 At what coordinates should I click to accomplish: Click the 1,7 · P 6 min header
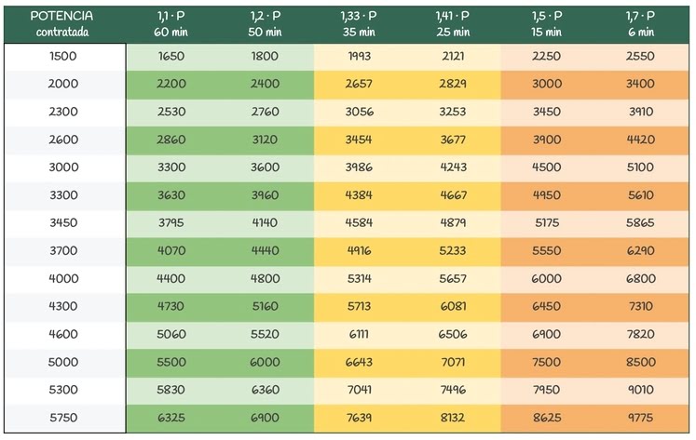640,23
